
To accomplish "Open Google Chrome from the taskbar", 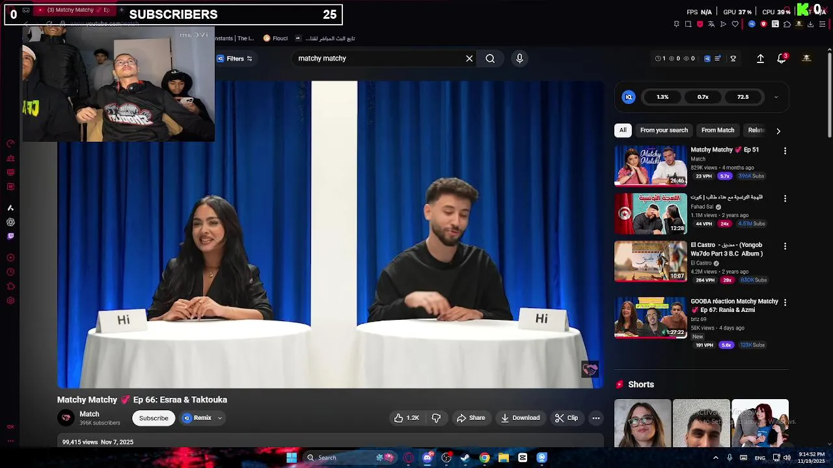I will tap(484, 458).
